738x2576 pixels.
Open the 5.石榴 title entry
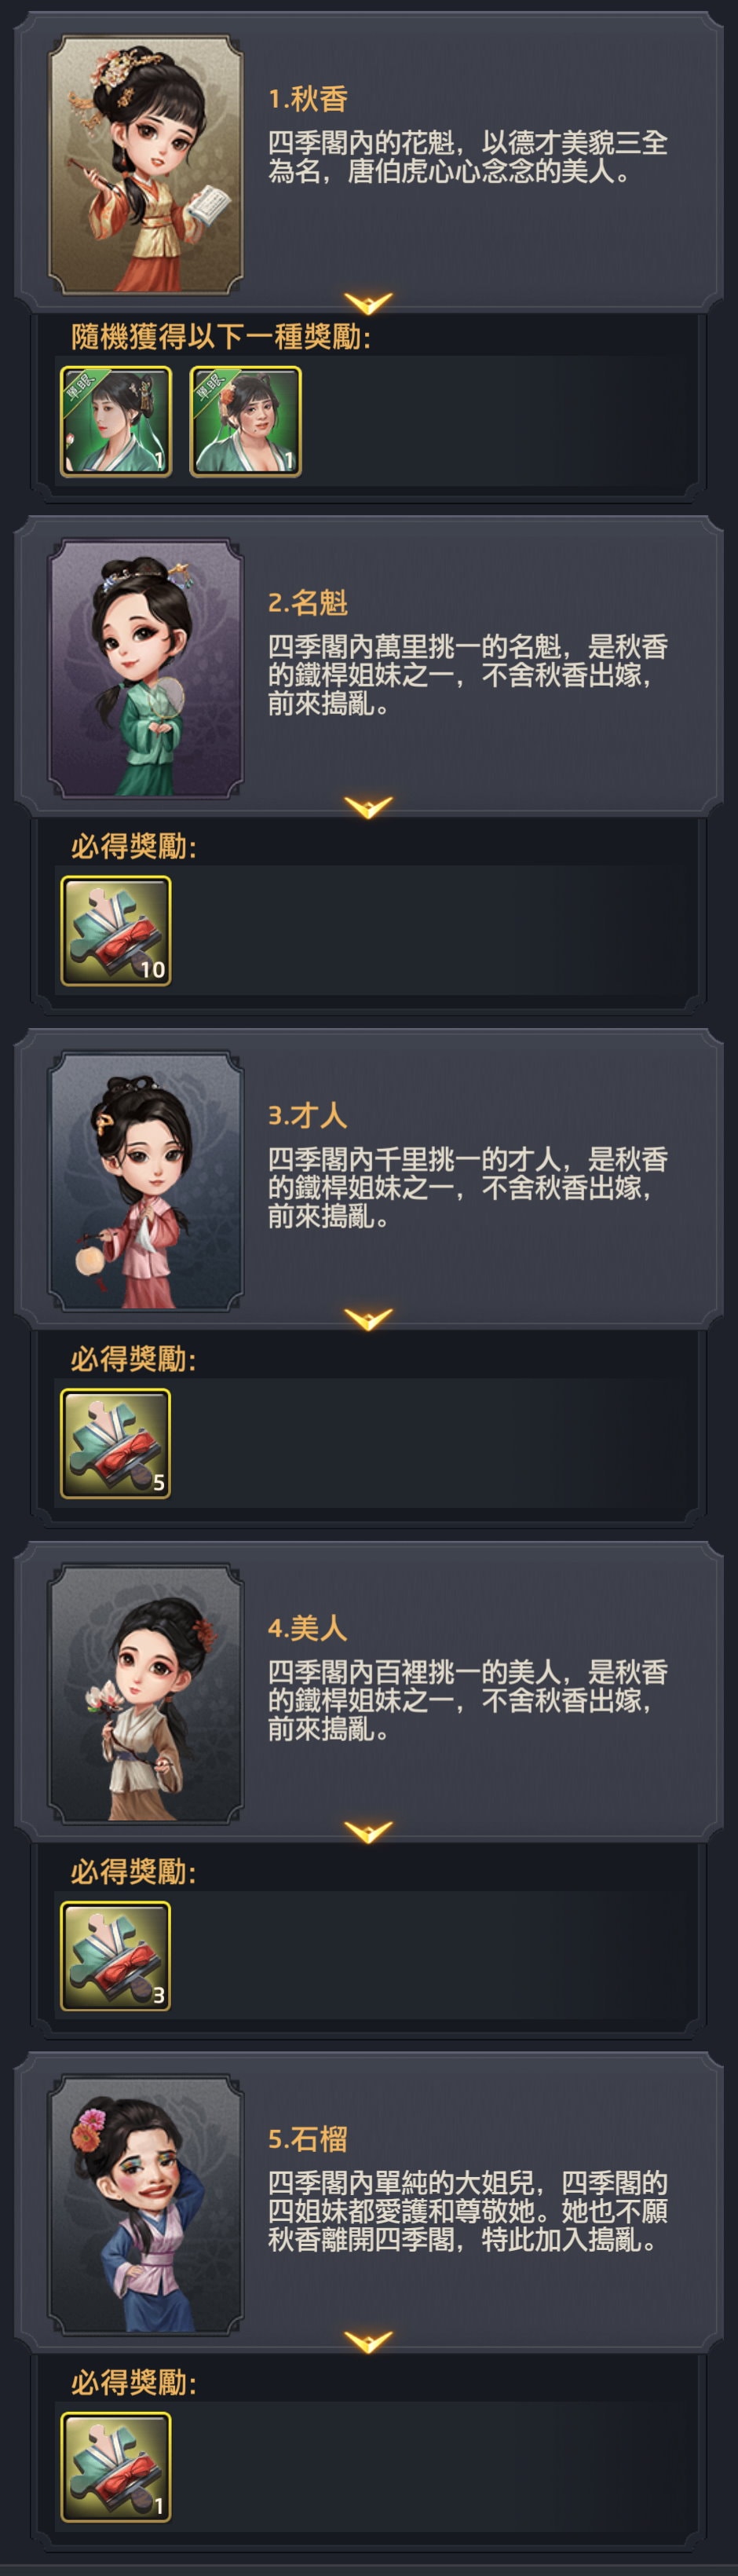308,2140
